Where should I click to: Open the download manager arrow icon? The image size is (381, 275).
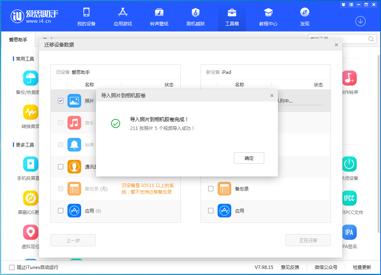360,21
